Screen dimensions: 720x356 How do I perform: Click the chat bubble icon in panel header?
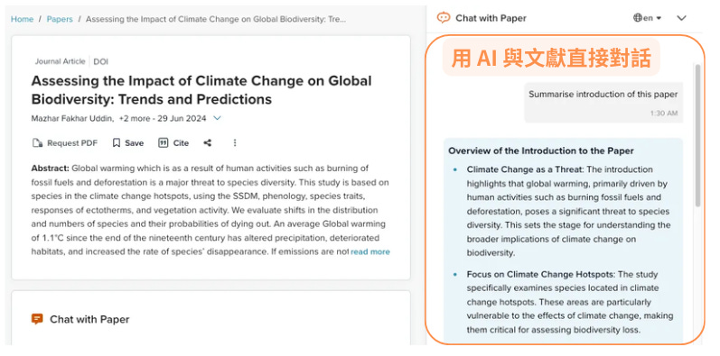click(x=444, y=18)
